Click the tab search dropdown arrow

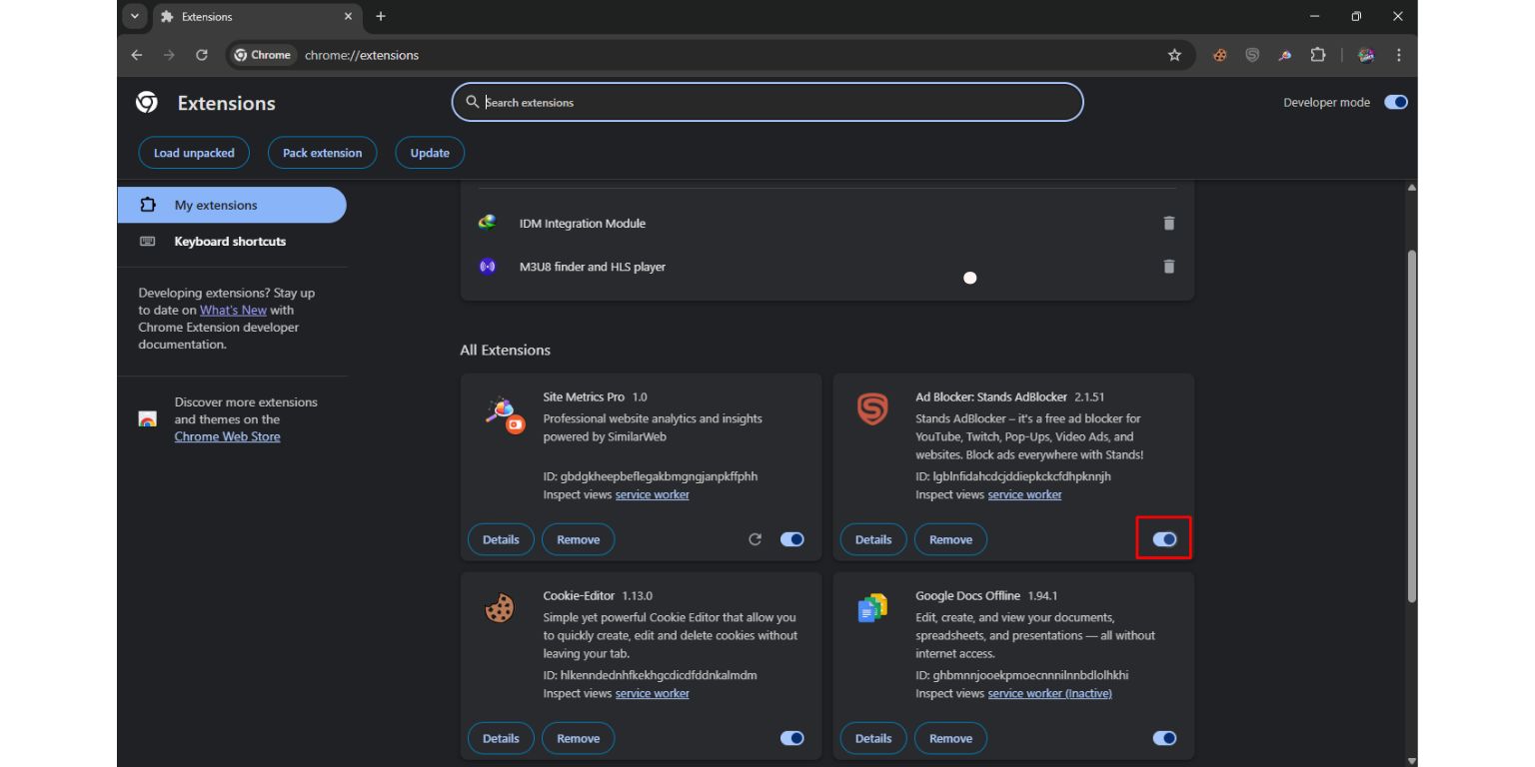click(x=134, y=16)
